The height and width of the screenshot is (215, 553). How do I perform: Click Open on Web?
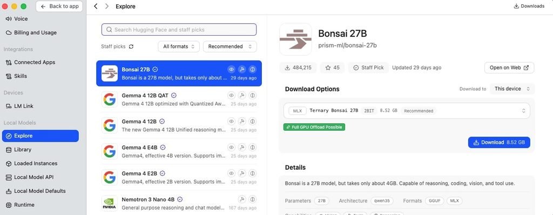[509, 68]
